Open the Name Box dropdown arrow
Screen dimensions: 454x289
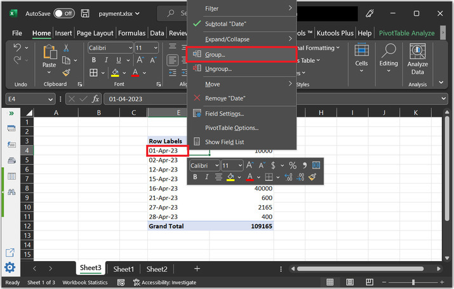pyautogui.click(x=50, y=99)
